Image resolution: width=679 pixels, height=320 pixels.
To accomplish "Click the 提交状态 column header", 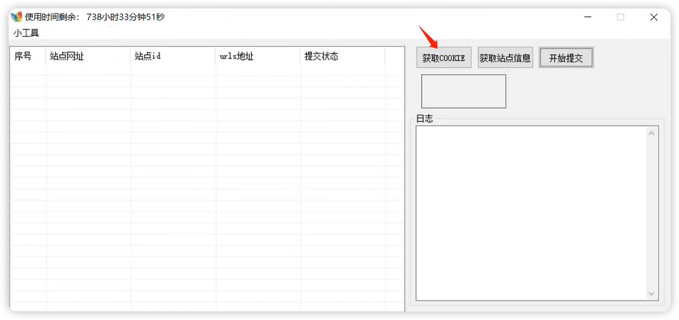I will pos(343,56).
